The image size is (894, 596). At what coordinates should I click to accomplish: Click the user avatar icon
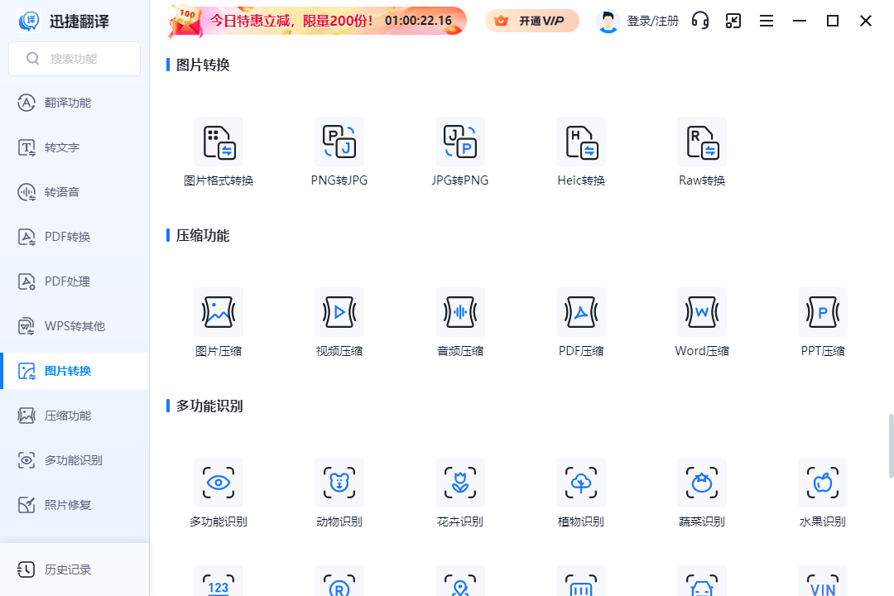coord(608,21)
